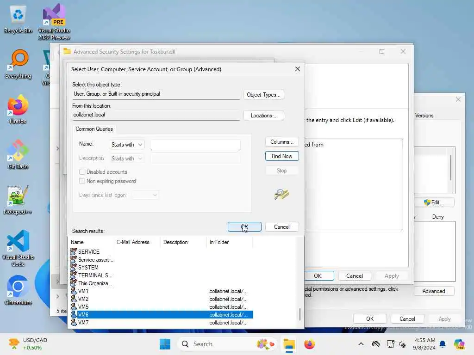Screen dimensions: 474x355
Task: Sort by E-Mail Address column header
Action: pos(137,242)
